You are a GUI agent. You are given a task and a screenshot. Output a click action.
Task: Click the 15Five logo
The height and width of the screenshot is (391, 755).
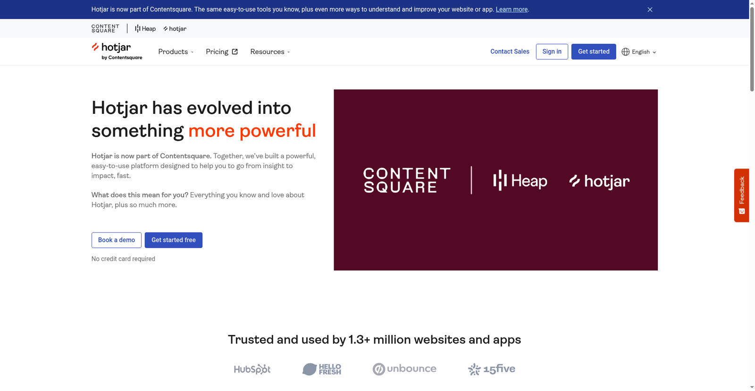coord(492,369)
